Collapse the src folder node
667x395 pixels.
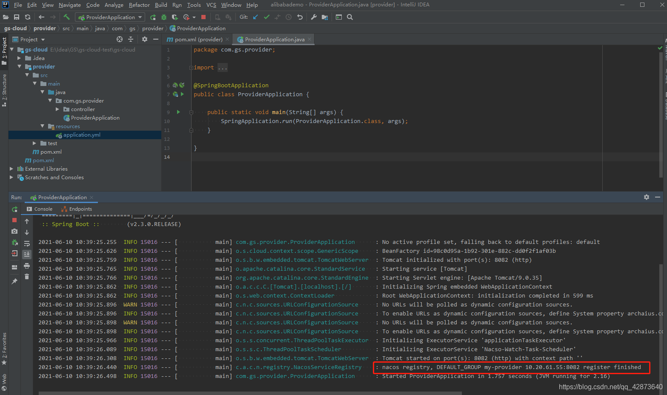pyautogui.click(x=27, y=75)
